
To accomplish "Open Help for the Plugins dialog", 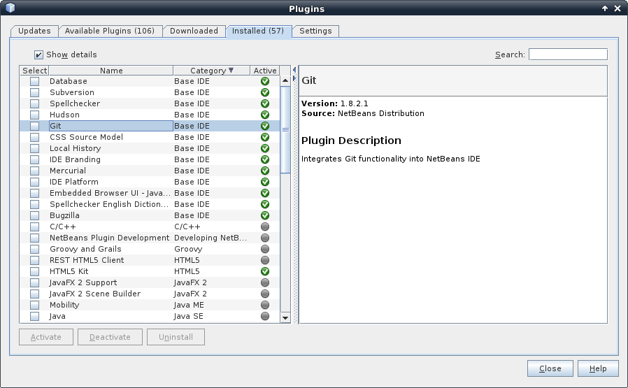I will 598,368.
